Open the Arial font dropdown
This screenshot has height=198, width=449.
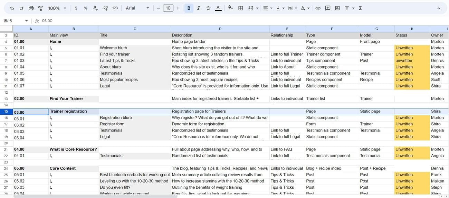pyautogui.click(x=137, y=8)
